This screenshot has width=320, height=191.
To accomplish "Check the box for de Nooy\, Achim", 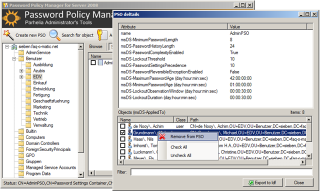I will click(122, 126).
